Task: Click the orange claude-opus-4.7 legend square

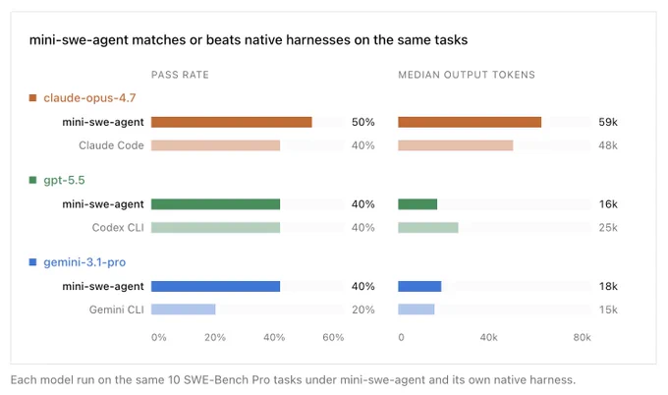Action: click(32, 98)
